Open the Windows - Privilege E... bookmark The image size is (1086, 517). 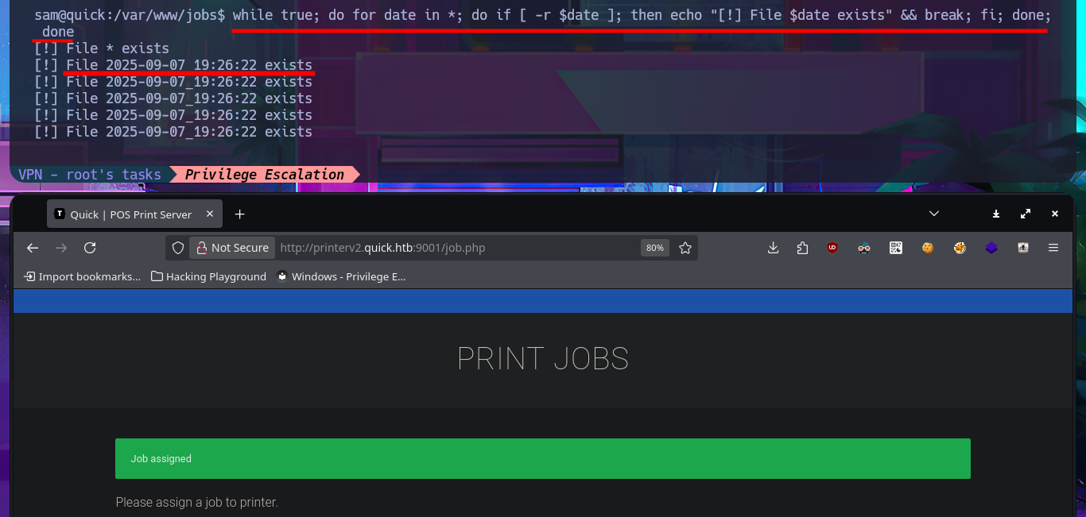click(x=341, y=276)
